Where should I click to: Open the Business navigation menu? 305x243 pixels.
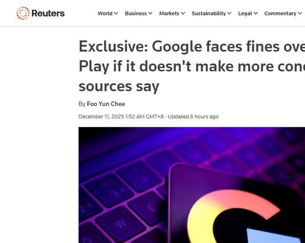point(136,13)
